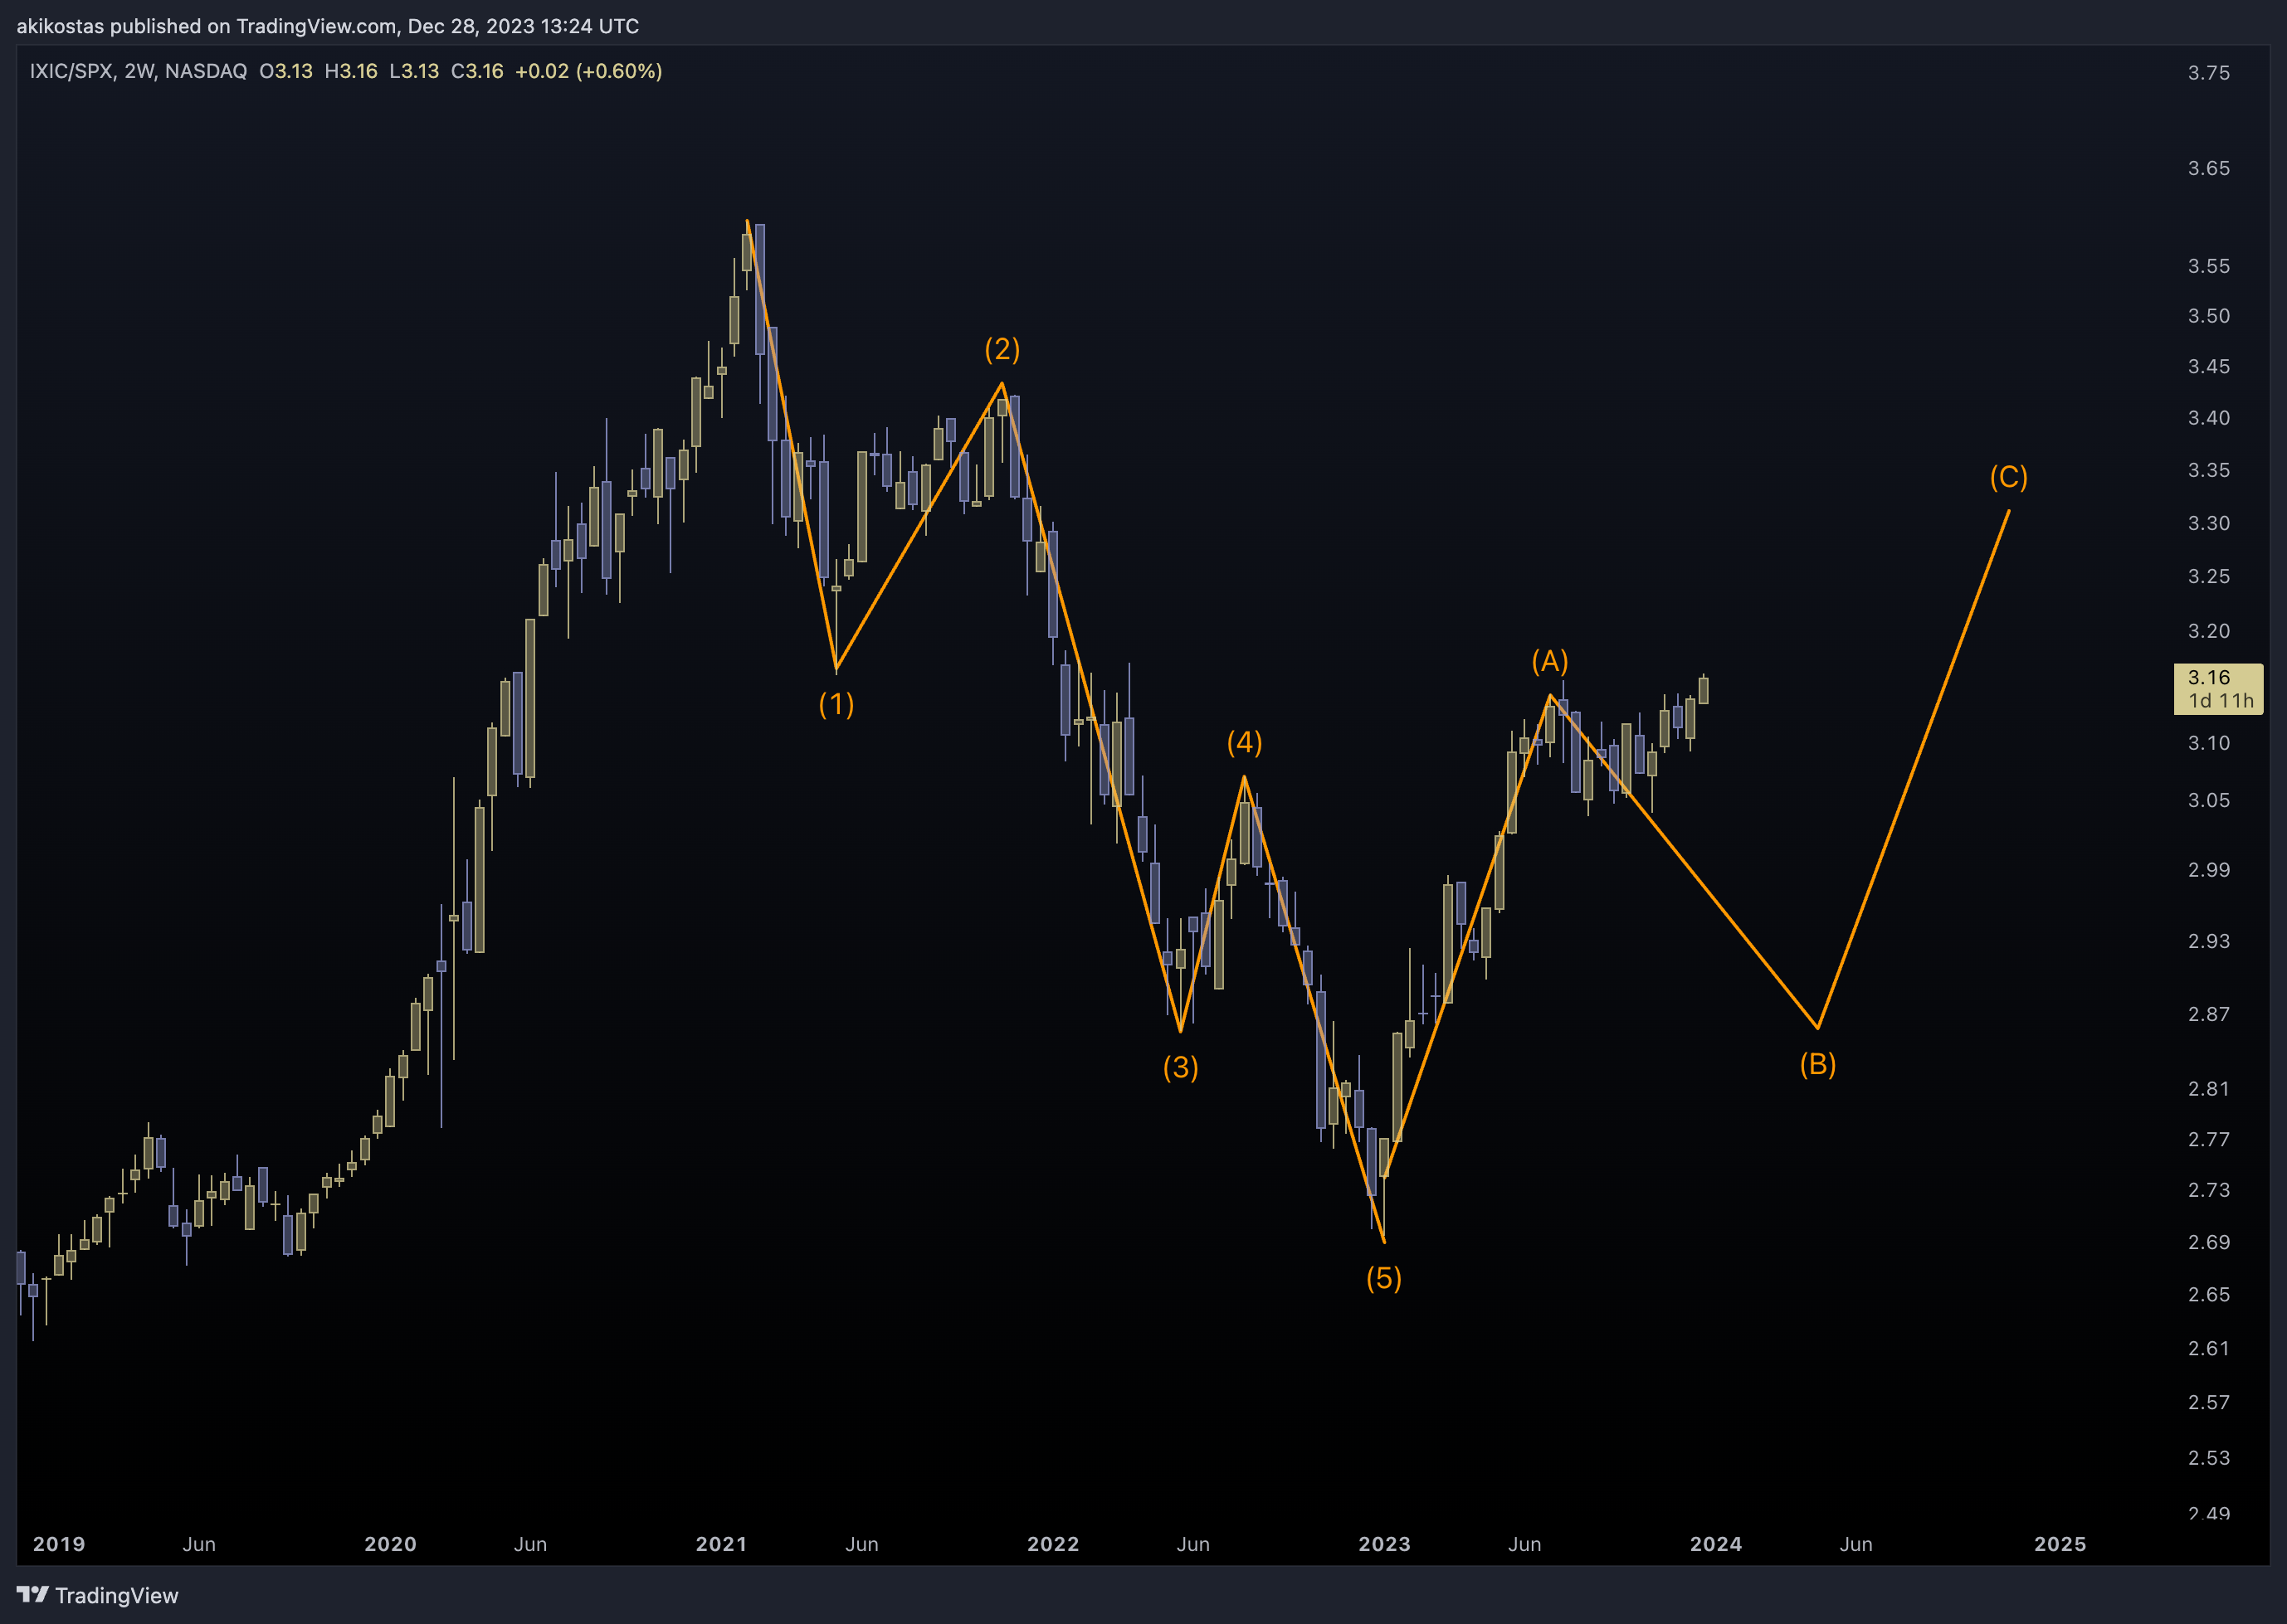This screenshot has width=2287, height=1624.
Task: Click the 2025 time axis label
Action: (x=2060, y=1544)
